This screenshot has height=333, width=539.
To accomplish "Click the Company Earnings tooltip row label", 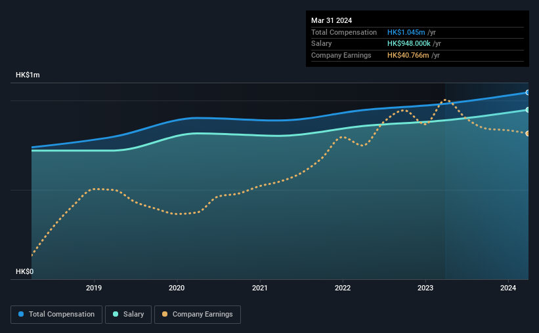I will click(x=341, y=55).
